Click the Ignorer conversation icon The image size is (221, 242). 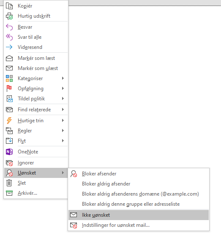pos(9,163)
